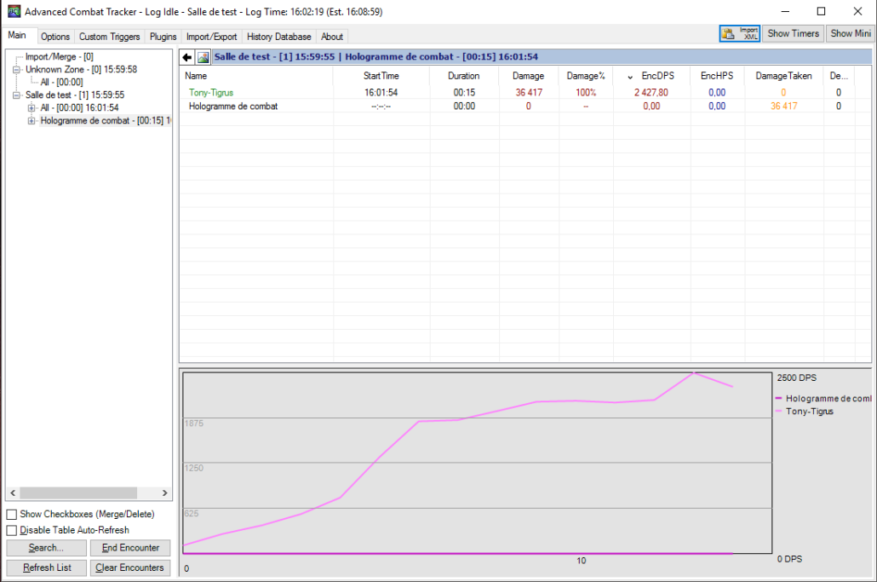This screenshot has height=582, width=877.
Task: Collapse the Unknown Zone tree node
Action: point(17,69)
